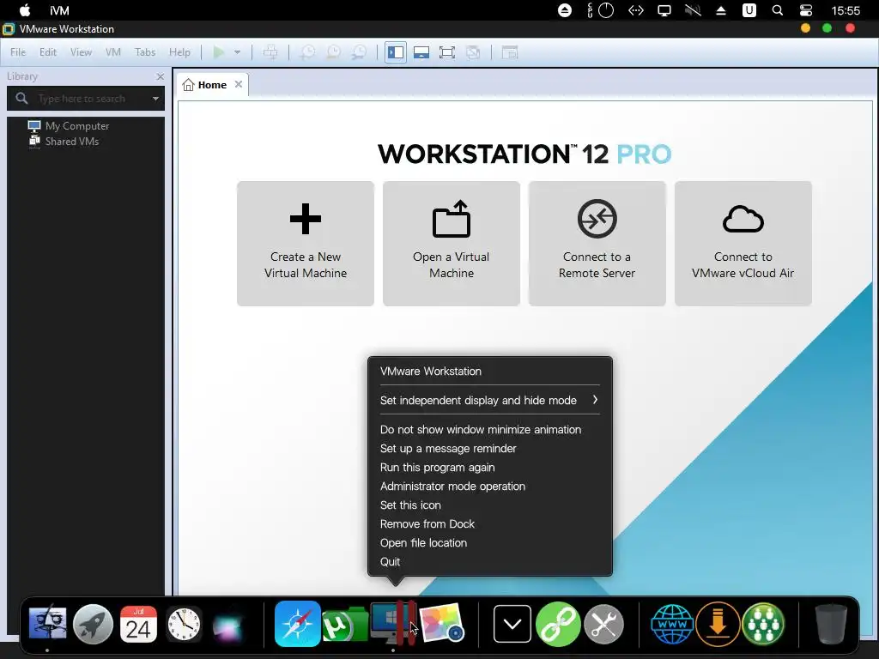Close the Library panel

tap(161, 76)
